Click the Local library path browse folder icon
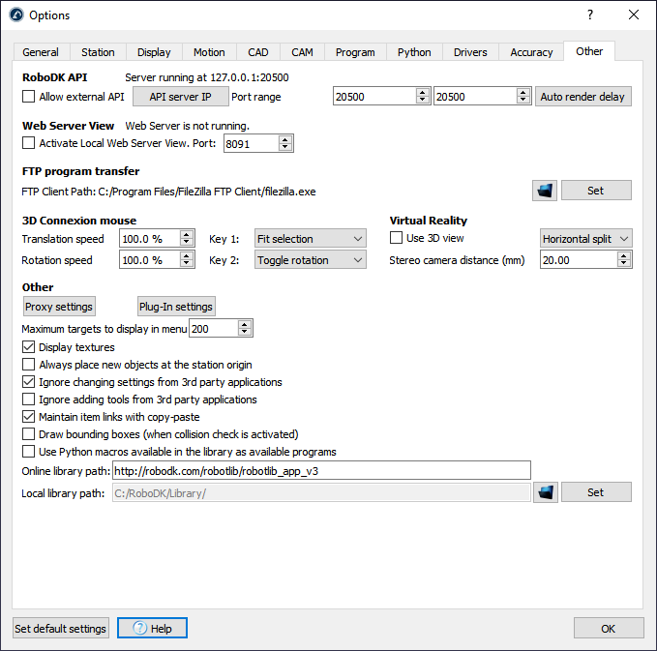Image resolution: width=657 pixels, height=651 pixels. (x=545, y=492)
